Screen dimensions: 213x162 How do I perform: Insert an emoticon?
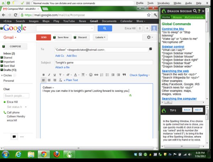[x=91, y=75]
